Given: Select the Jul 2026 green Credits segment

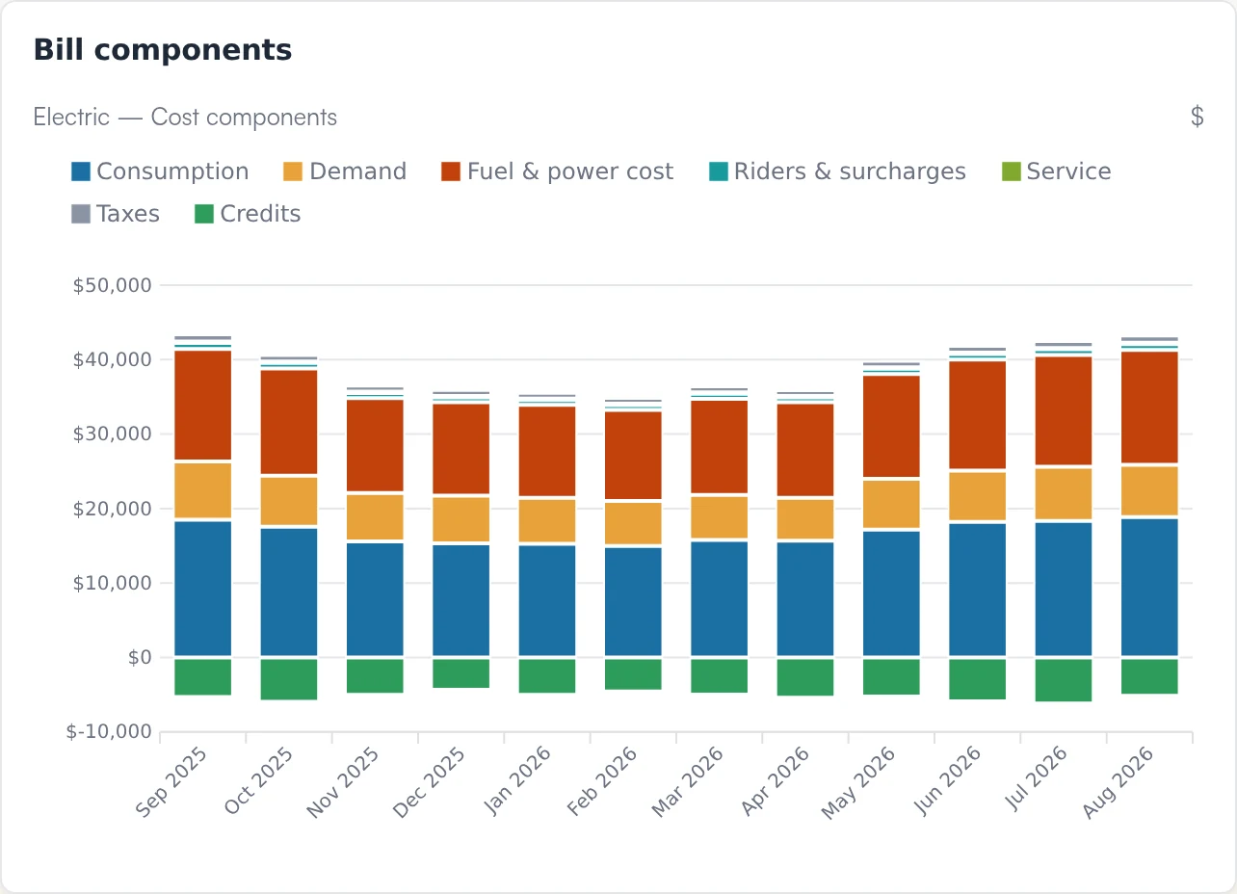Looking at the screenshot, I should 1065,680.
